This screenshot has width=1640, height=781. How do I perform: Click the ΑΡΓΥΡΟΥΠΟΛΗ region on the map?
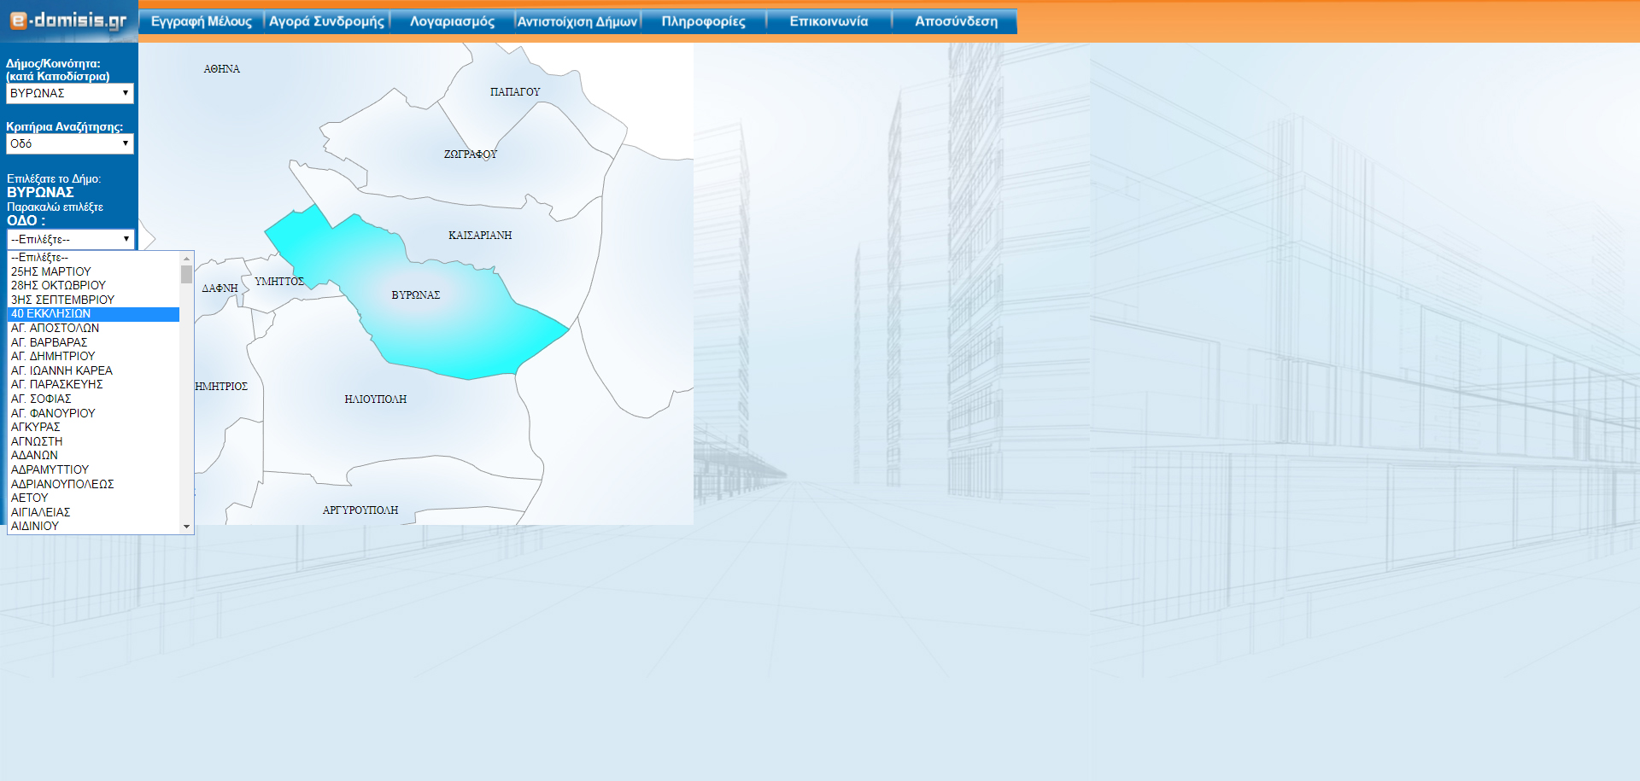coord(360,510)
